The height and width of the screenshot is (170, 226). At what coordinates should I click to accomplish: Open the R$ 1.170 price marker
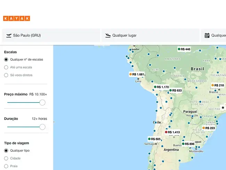(x=161, y=87)
